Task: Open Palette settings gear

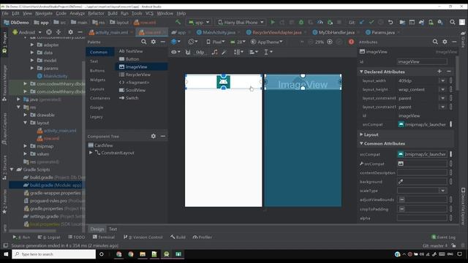Action: pyautogui.click(x=154, y=42)
